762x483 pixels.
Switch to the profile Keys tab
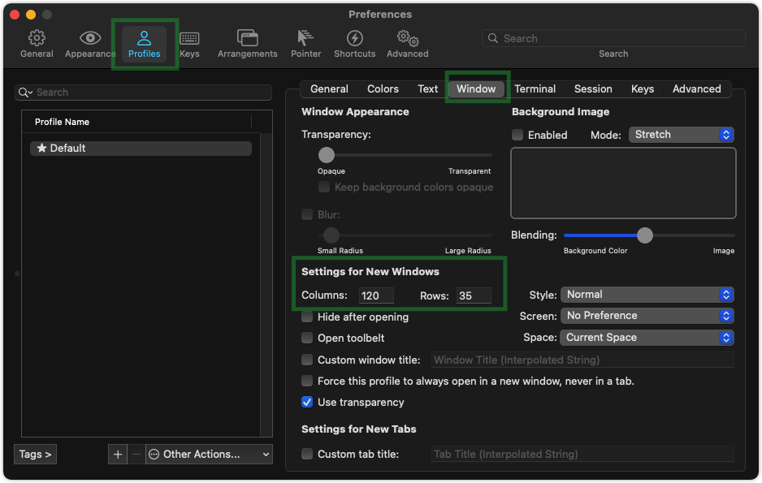643,88
